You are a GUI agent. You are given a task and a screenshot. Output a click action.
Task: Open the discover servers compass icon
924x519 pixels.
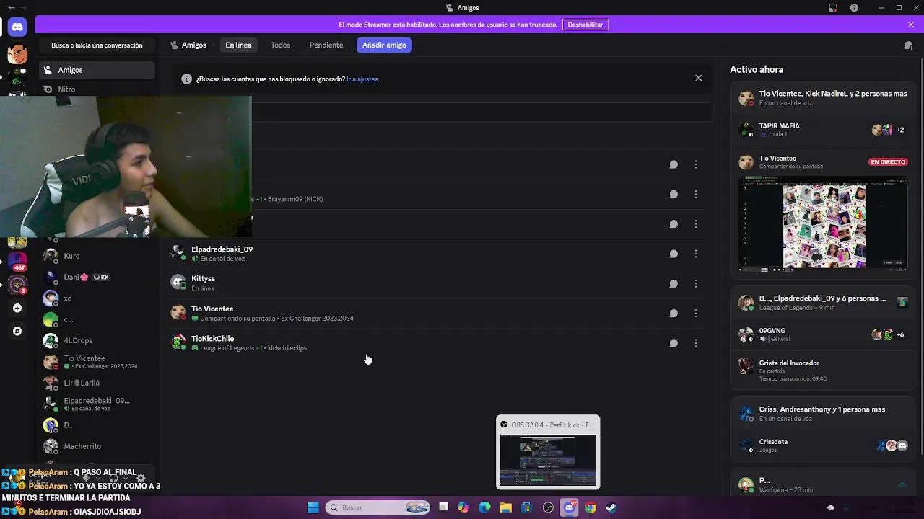[17, 331]
